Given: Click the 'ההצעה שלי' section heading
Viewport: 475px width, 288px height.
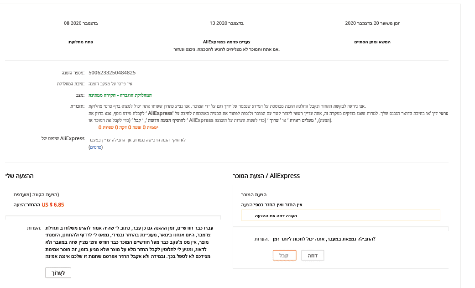Looking at the screenshot, I should click(x=19, y=176).
